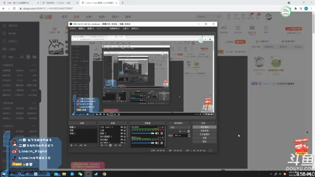Open WeChat from the taskbar
The height and width of the screenshot is (177, 315).
[x=80, y=174]
